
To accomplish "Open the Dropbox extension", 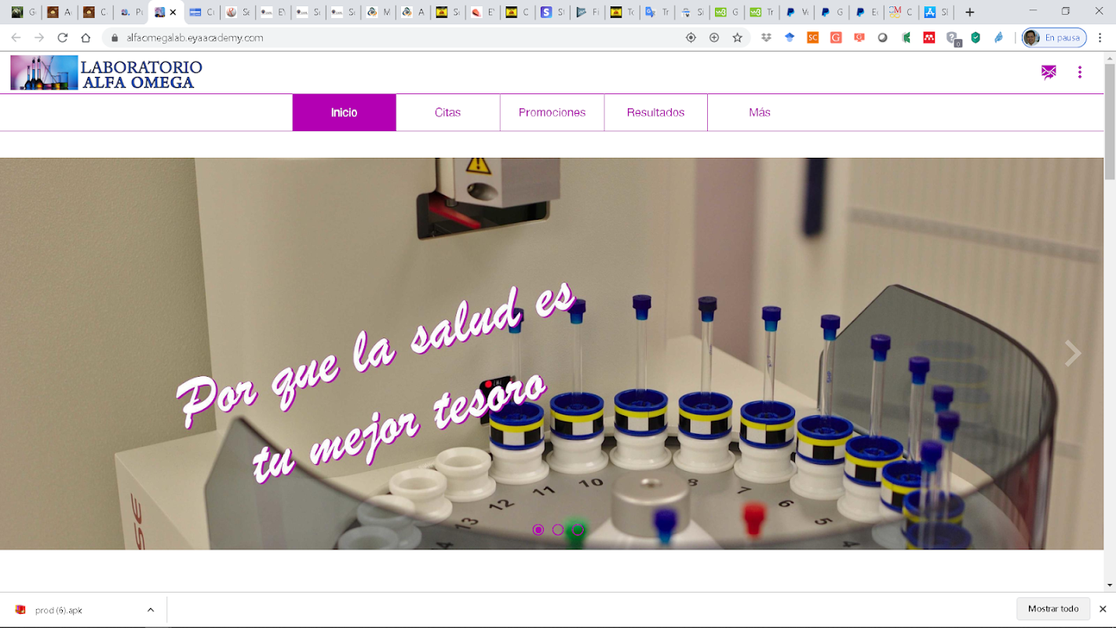I will click(x=766, y=38).
